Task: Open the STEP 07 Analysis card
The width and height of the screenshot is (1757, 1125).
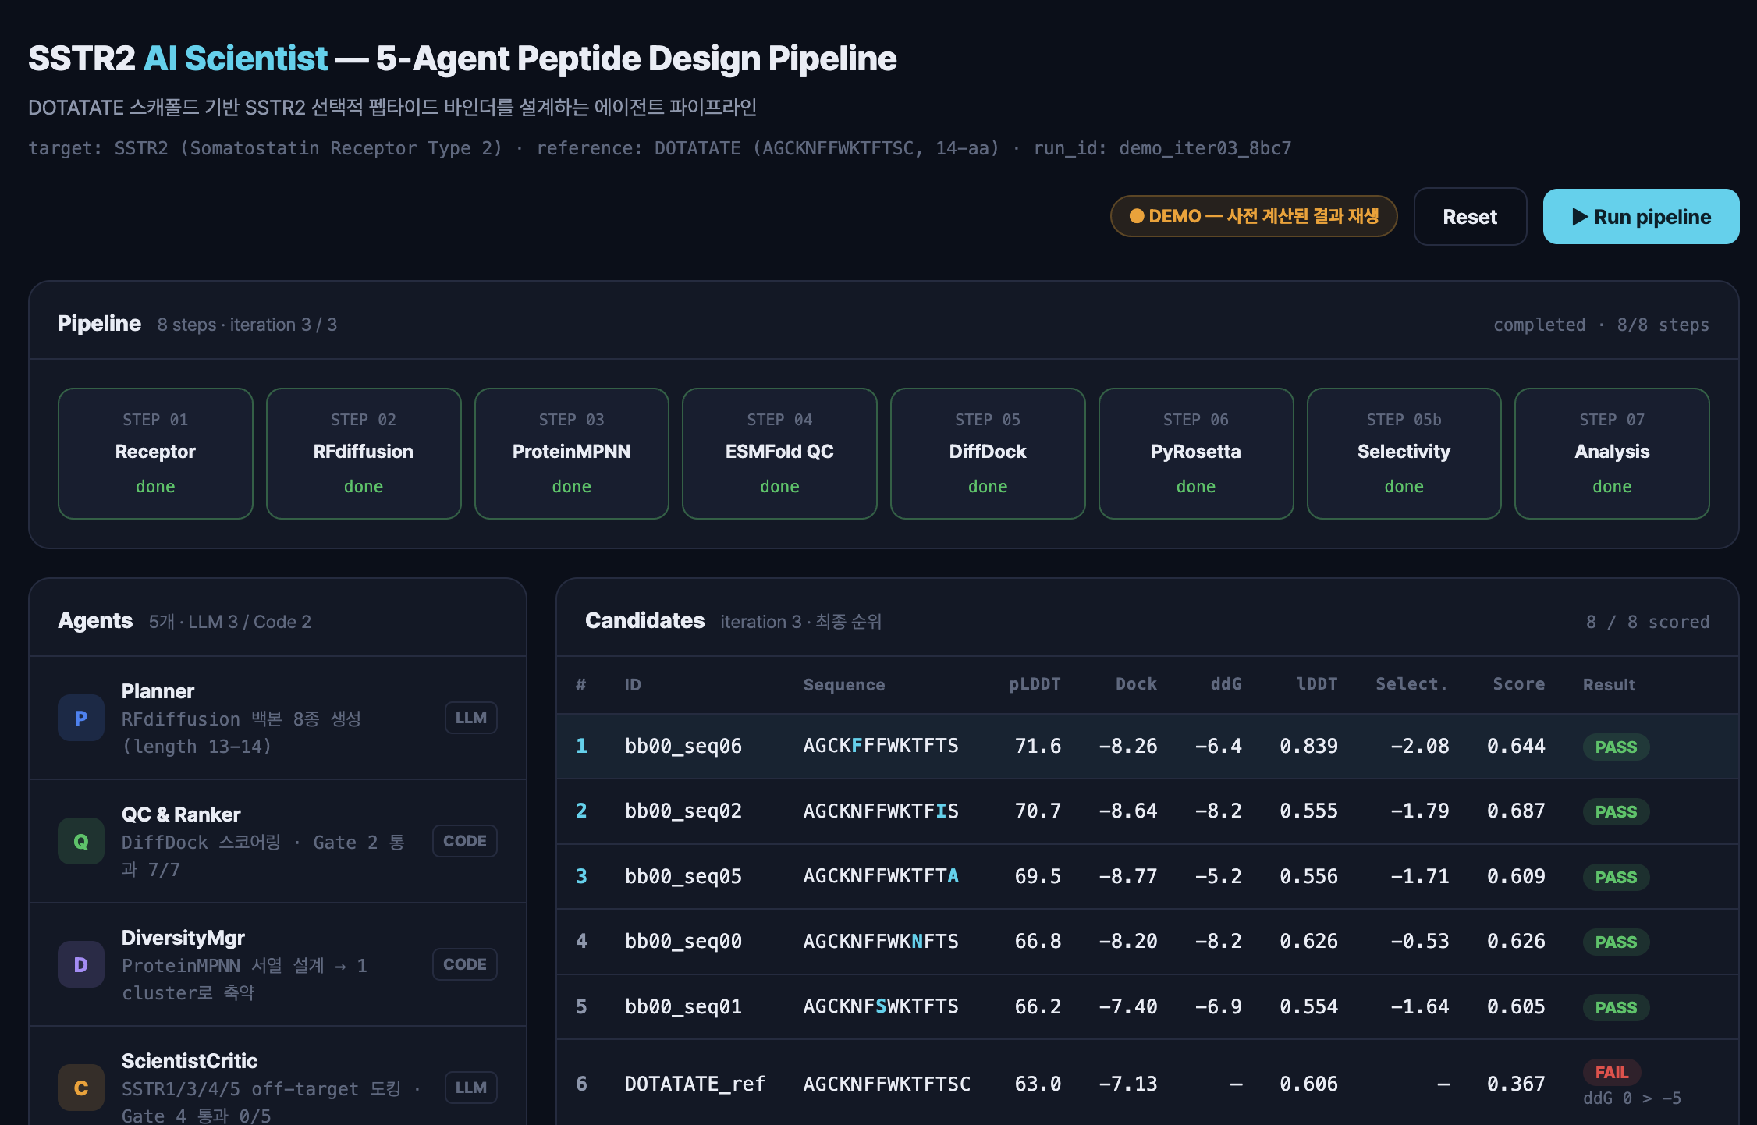Action: [1612, 453]
